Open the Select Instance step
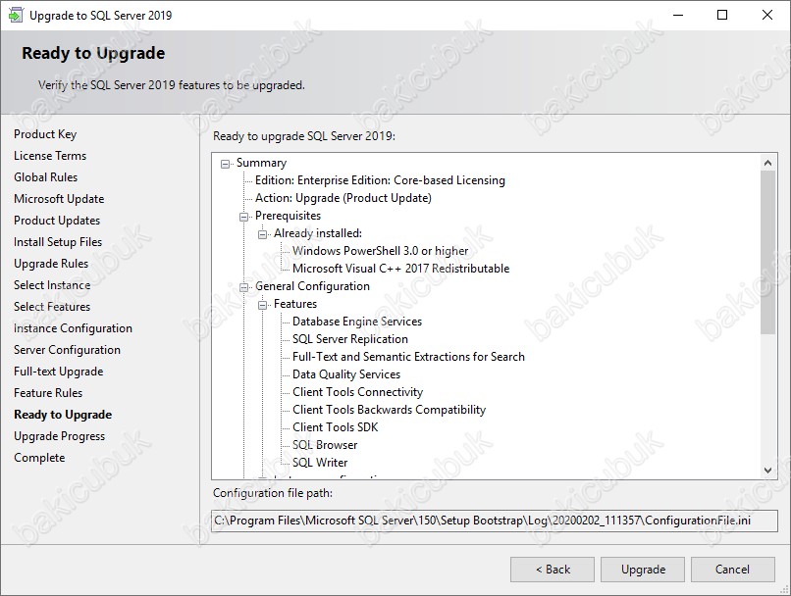The image size is (791, 596). point(52,285)
